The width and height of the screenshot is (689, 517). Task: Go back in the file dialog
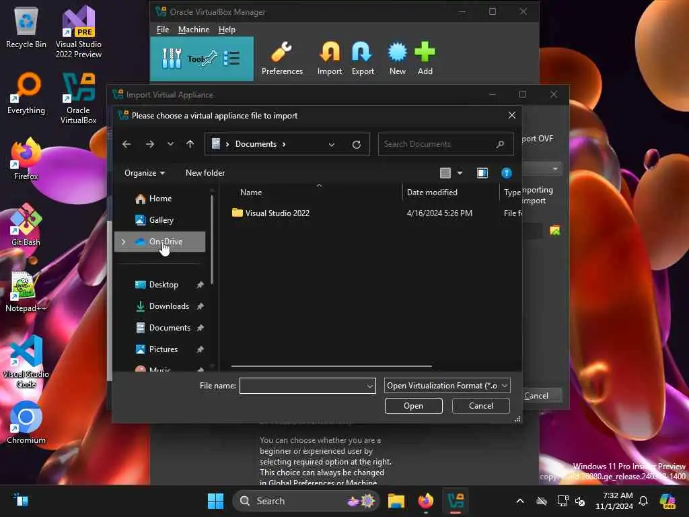[126, 144]
